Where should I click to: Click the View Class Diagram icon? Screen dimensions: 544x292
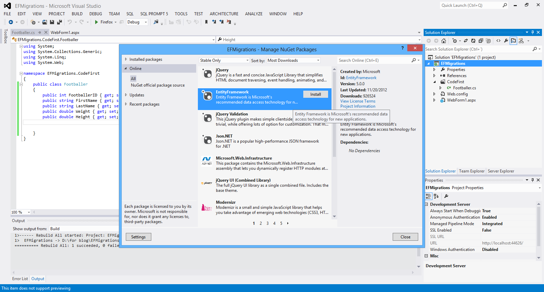pyautogui.click(x=521, y=41)
